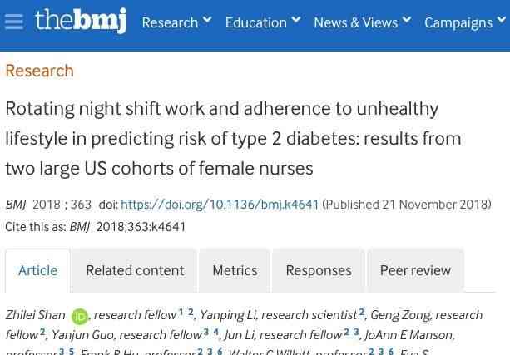510x355 pixels.
Task: Open the News & Views dropdown
Action: coord(362,22)
